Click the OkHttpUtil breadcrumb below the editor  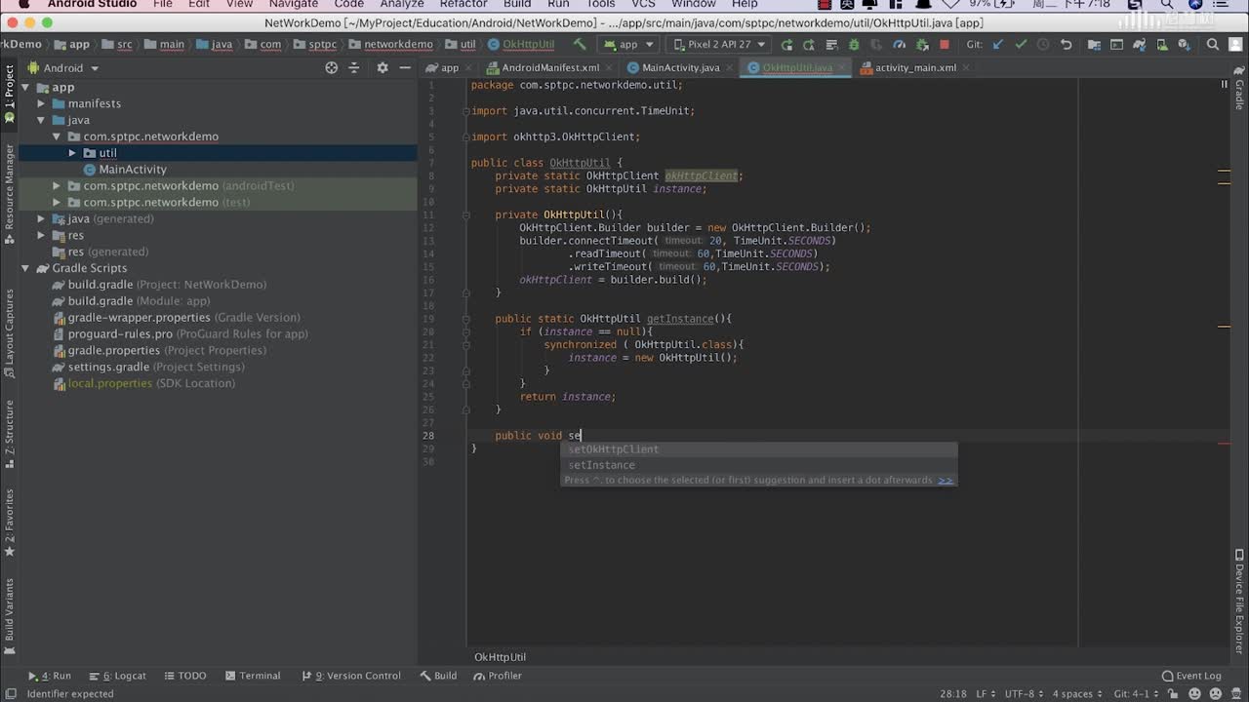[500, 657]
